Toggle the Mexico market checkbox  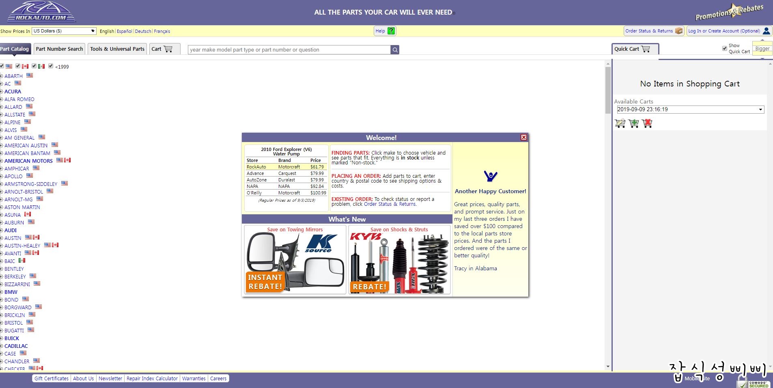coord(34,66)
